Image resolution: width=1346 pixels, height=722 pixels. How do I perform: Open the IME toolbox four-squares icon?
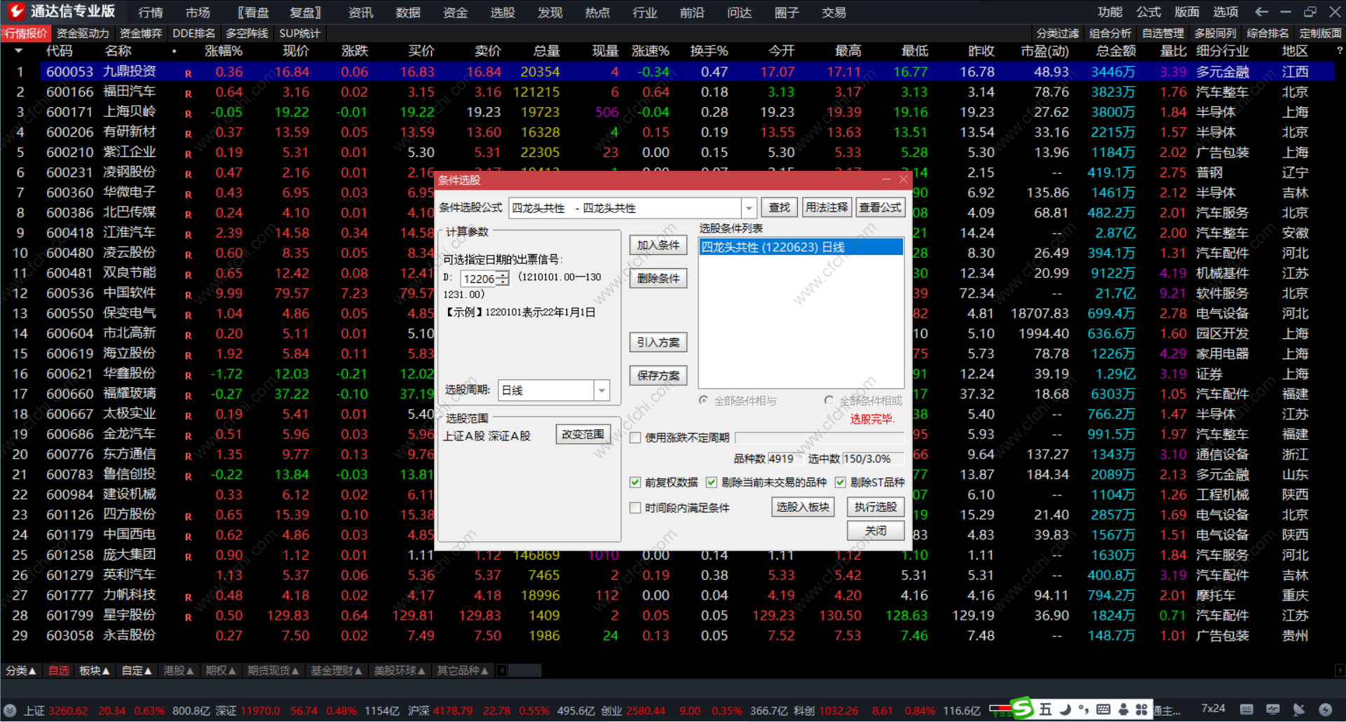1141,709
